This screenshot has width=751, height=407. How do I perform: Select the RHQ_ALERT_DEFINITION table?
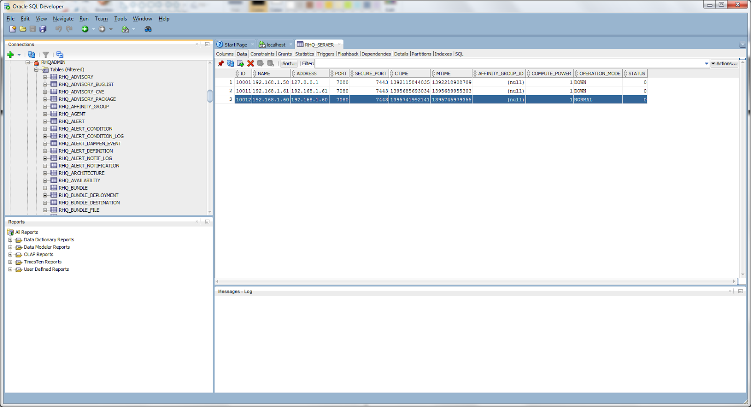85,151
